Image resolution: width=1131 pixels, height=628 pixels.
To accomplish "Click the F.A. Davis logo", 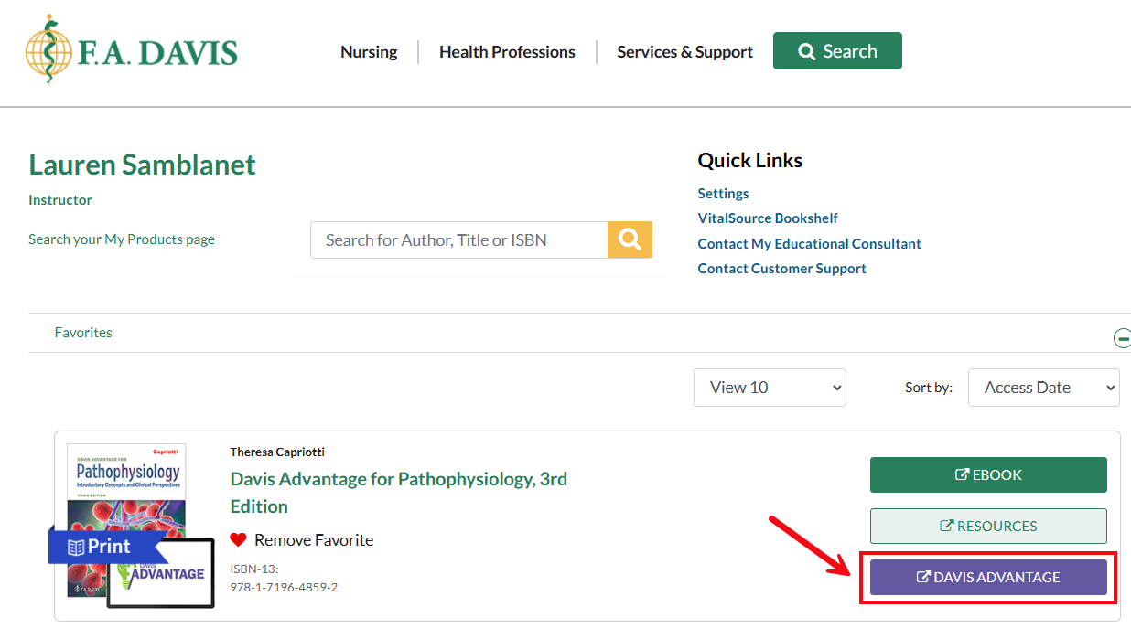I will [x=132, y=50].
